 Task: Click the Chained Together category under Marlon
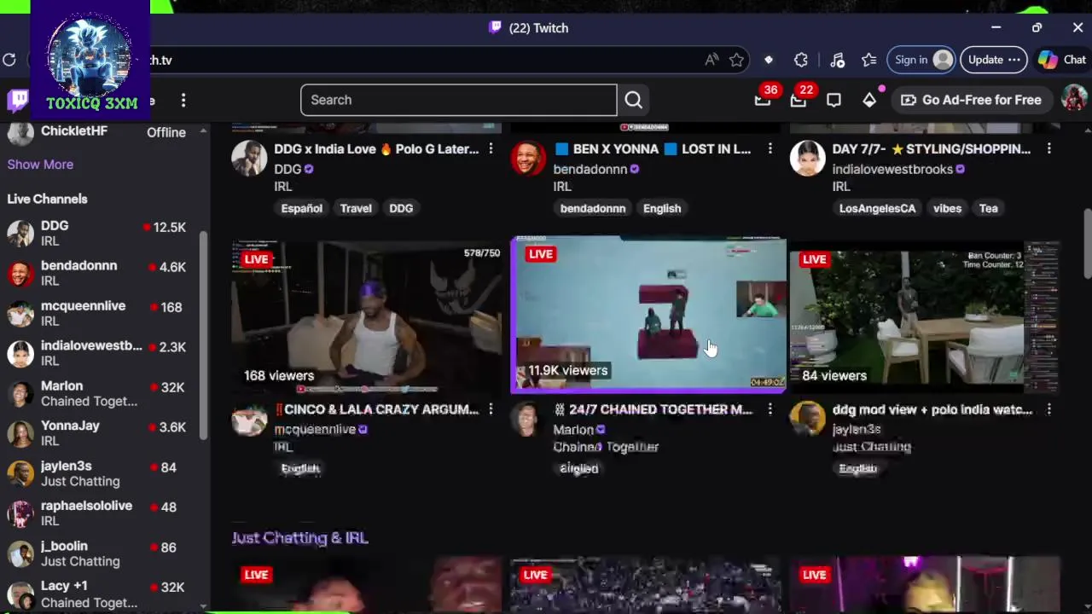(606, 447)
